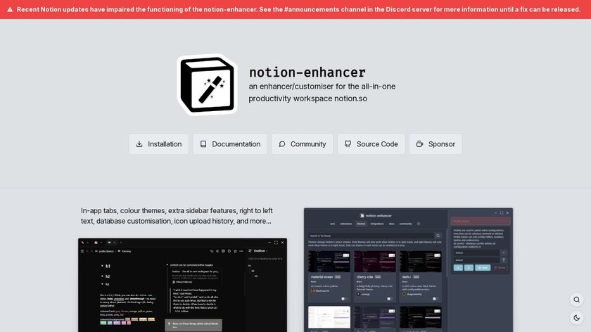Click the notion-enhancer cube logo
Screen dimensions: 591x332
pos(208,84)
